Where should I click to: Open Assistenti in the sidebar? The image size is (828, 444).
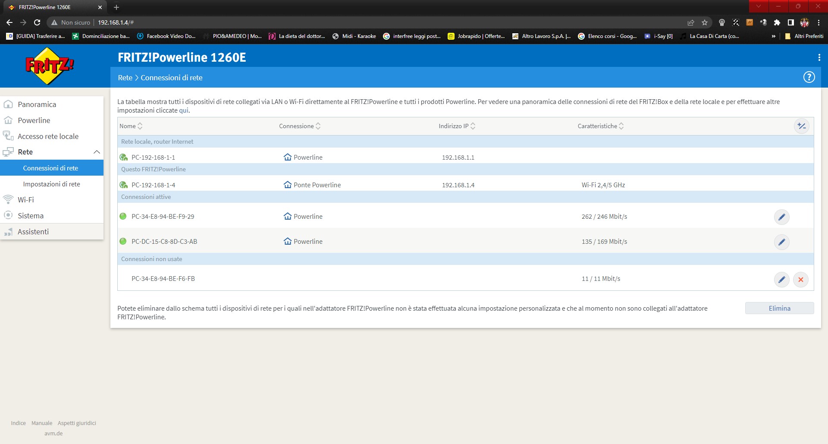click(52, 232)
